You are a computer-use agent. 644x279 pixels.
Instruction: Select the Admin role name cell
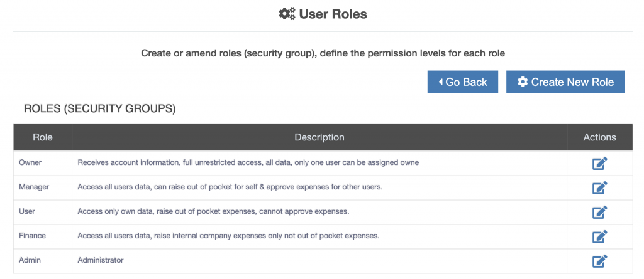coord(43,260)
